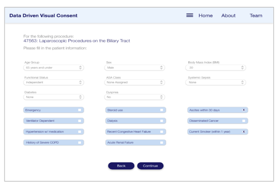Check the Ventilator Dependent box
Screen dimensions: 277x189
[x=80, y=121]
